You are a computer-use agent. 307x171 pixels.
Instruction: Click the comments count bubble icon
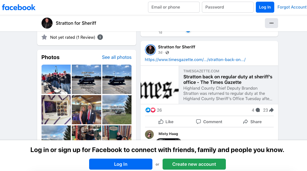(x=258, y=110)
